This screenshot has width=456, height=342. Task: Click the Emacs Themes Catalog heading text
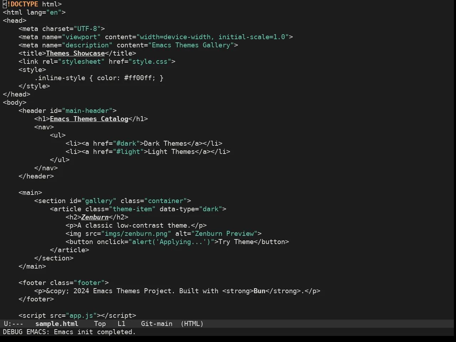(89, 119)
